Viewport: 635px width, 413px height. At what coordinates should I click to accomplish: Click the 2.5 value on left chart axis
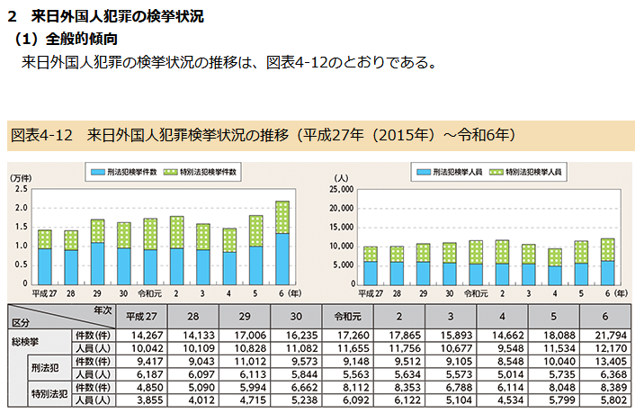[21, 189]
